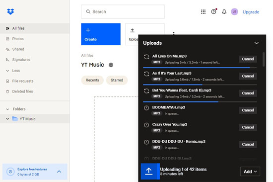
Task: Click the As If It's Your Last.mp3 progress bar
Action: click(x=200, y=85)
